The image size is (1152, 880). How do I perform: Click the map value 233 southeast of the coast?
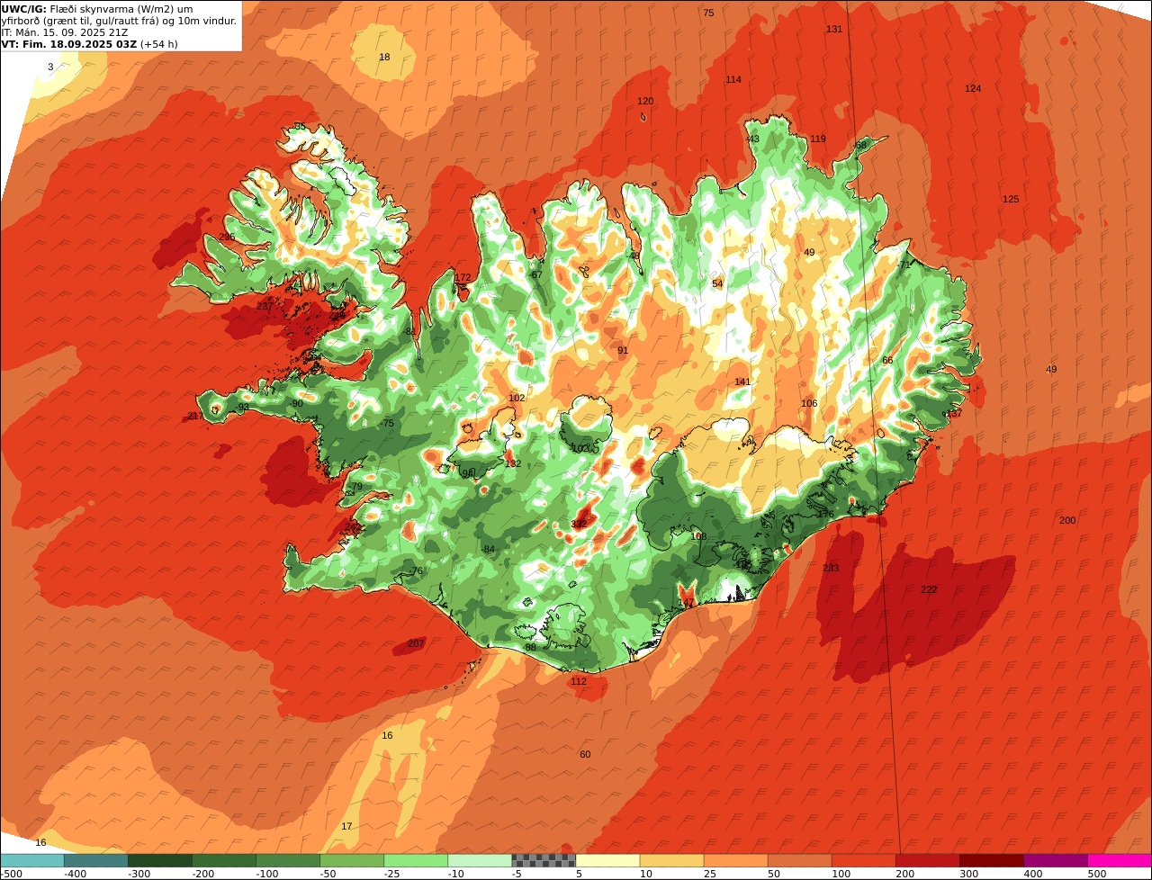(831, 568)
